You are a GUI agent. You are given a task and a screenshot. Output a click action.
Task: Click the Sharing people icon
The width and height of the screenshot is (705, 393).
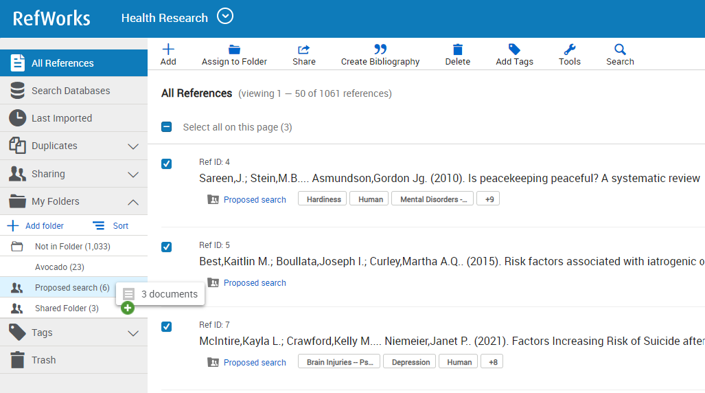[18, 173]
